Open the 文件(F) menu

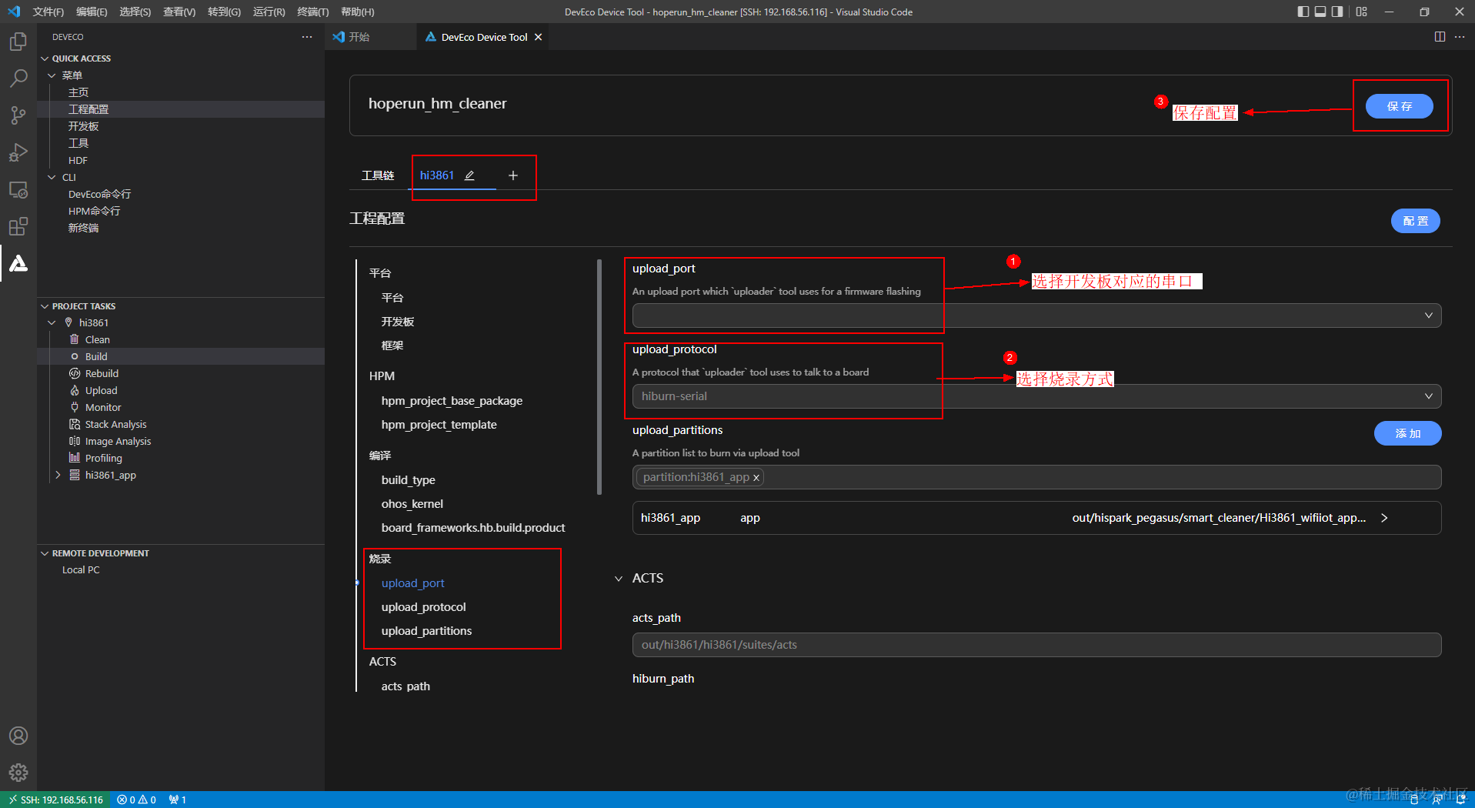coord(48,12)
